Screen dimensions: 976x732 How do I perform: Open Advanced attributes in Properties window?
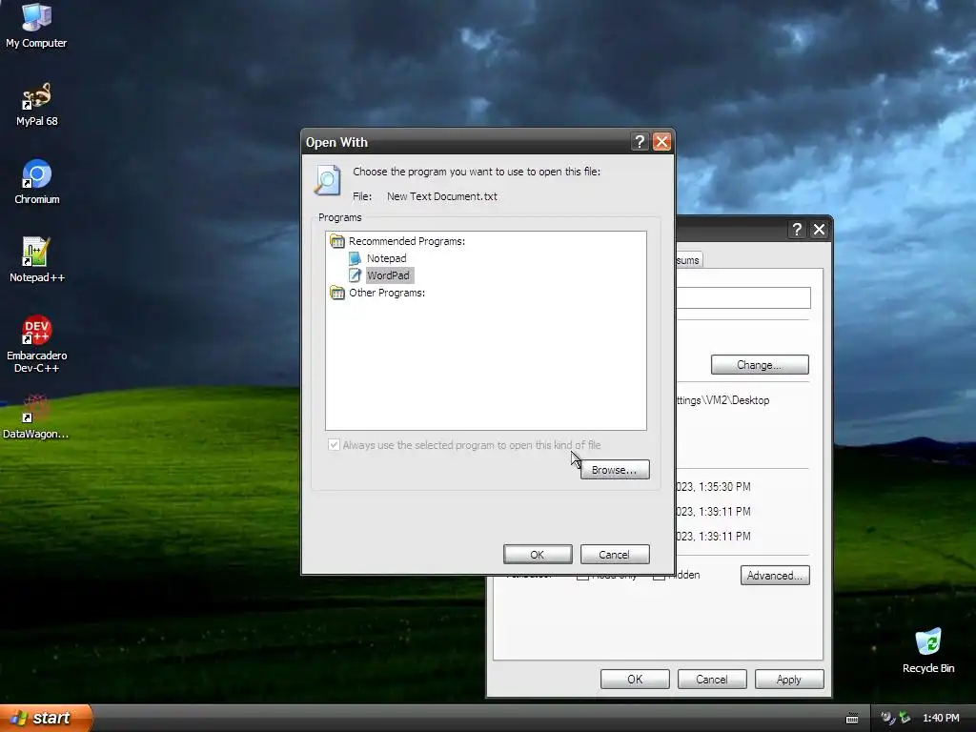(x=774, y=575)
